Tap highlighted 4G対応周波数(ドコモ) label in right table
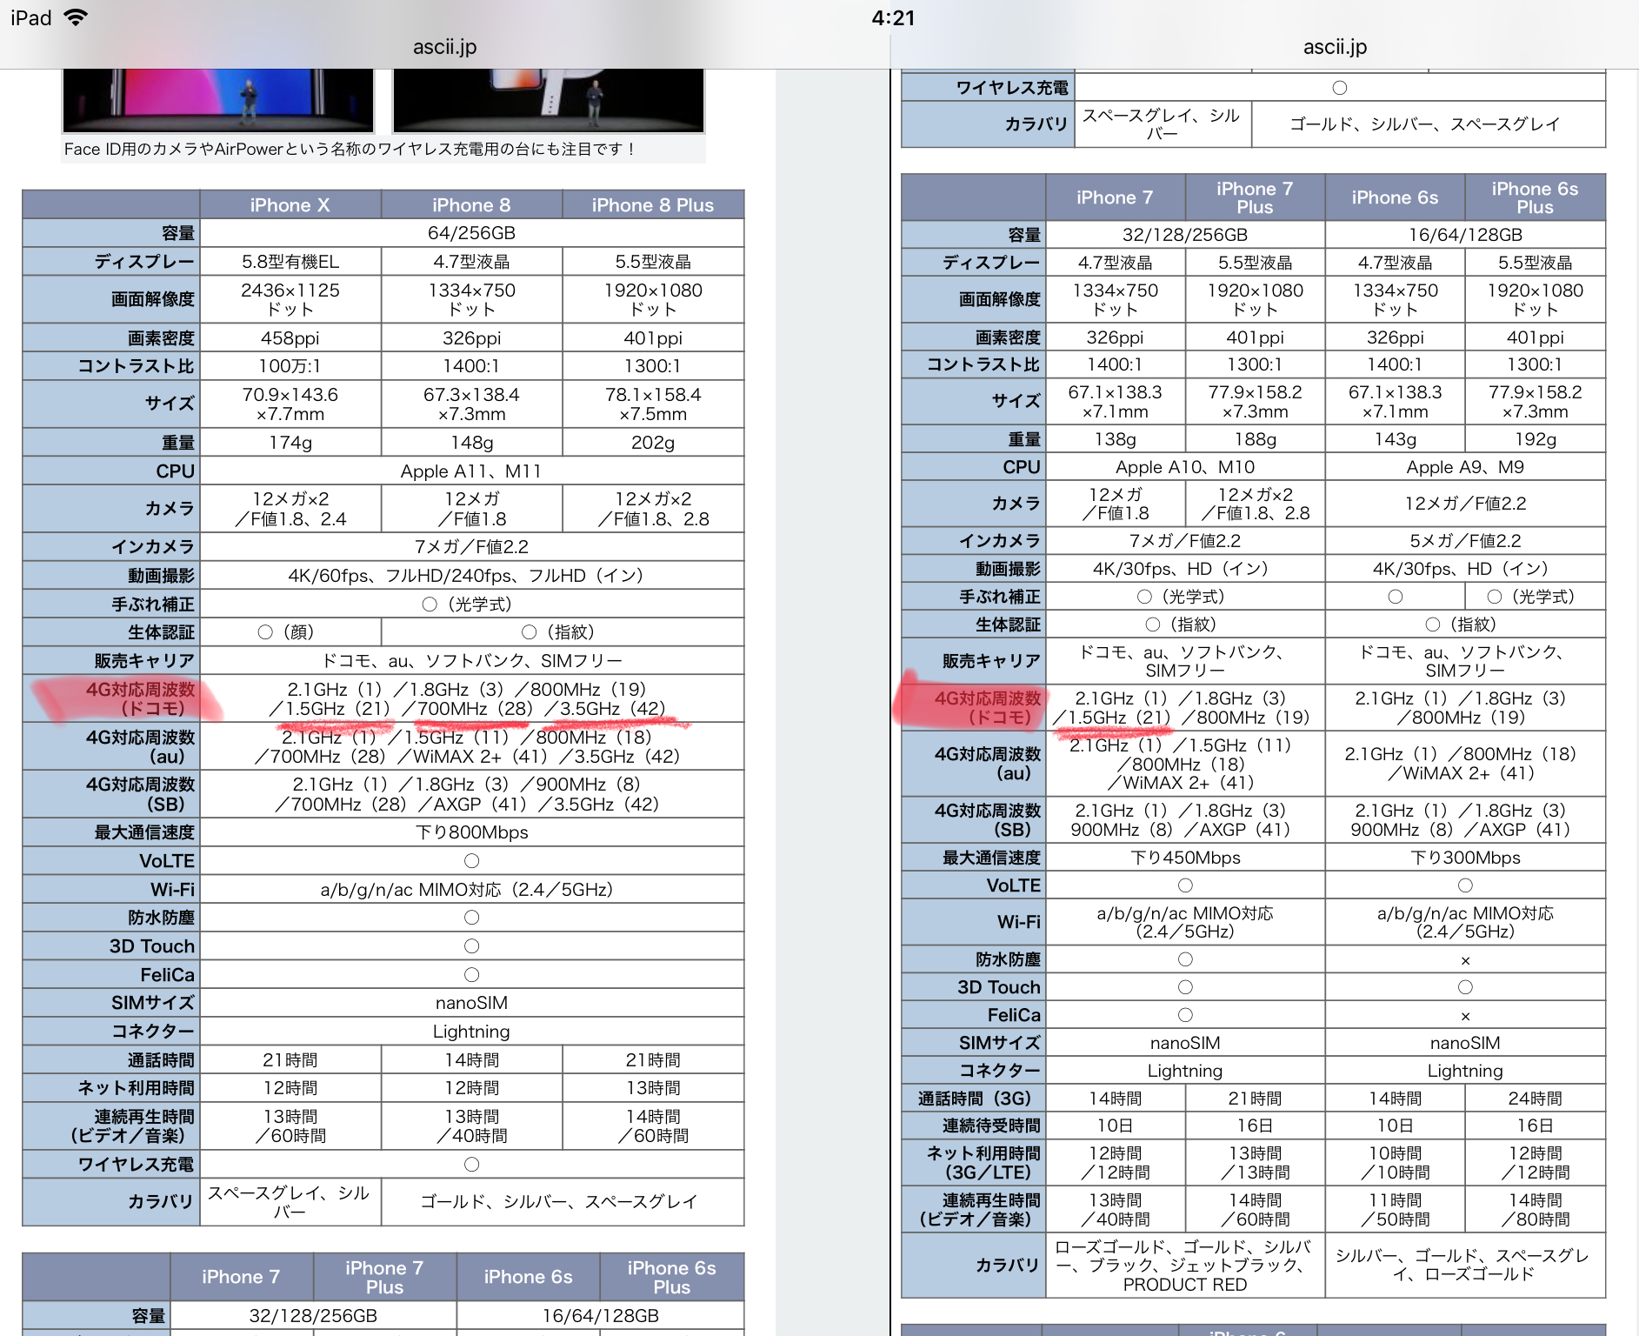This screenshot has height=1336, width=1639. [x=987, y=708]
